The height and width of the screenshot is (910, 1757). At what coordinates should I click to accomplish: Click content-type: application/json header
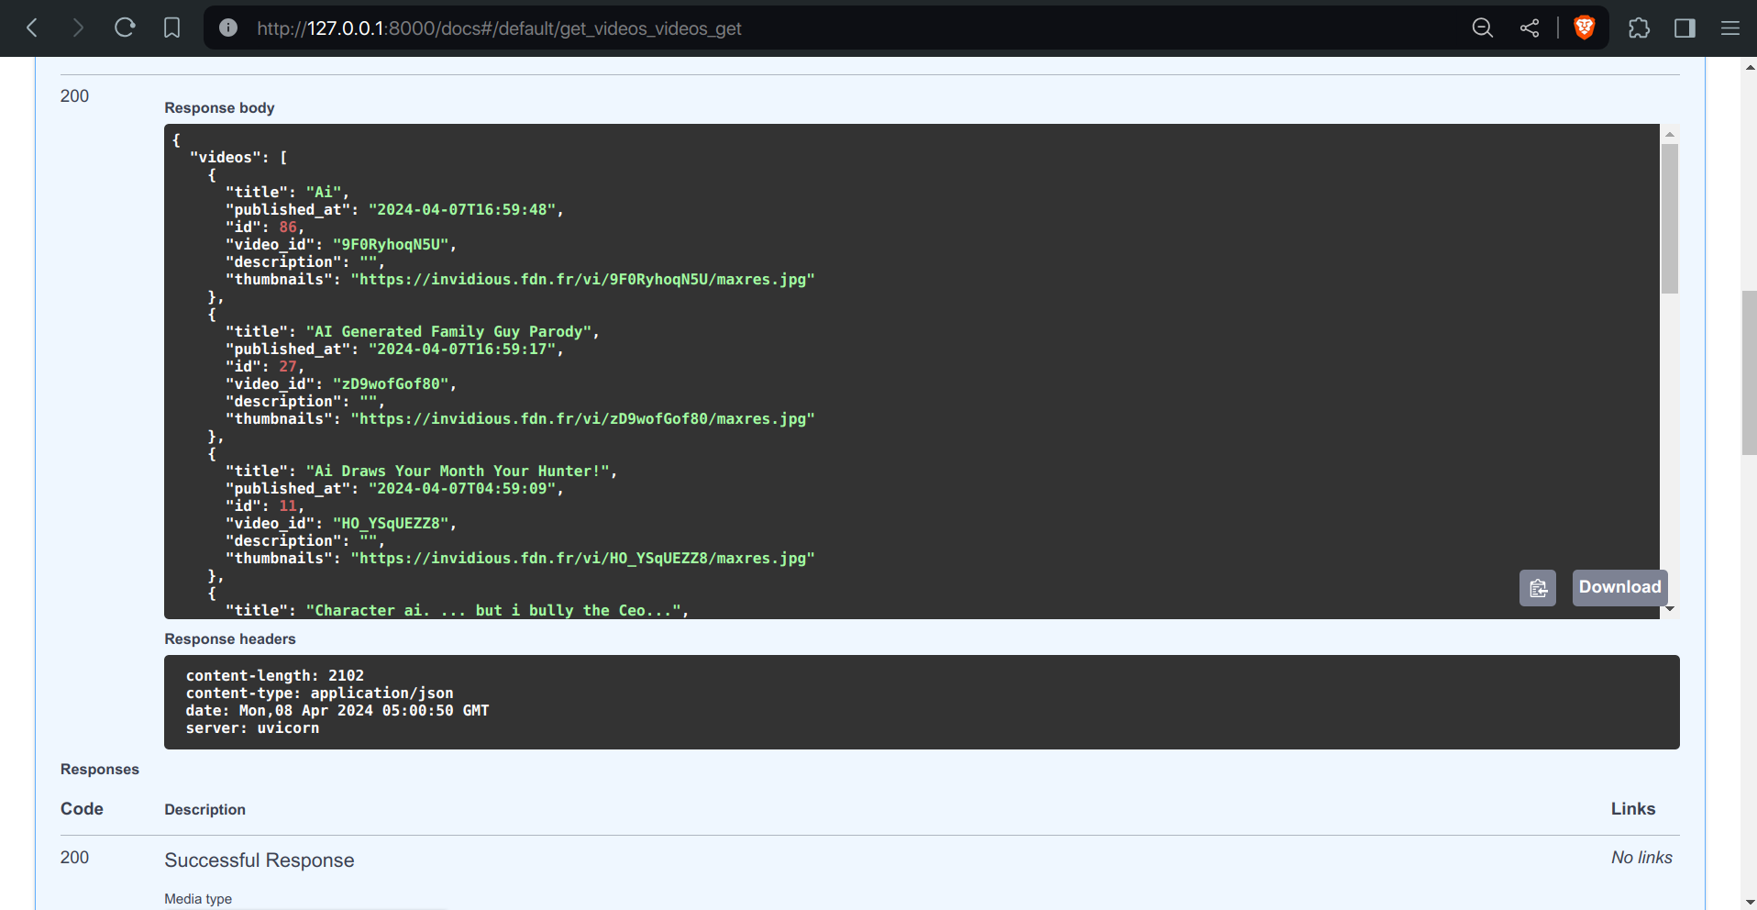click(320, 694)
